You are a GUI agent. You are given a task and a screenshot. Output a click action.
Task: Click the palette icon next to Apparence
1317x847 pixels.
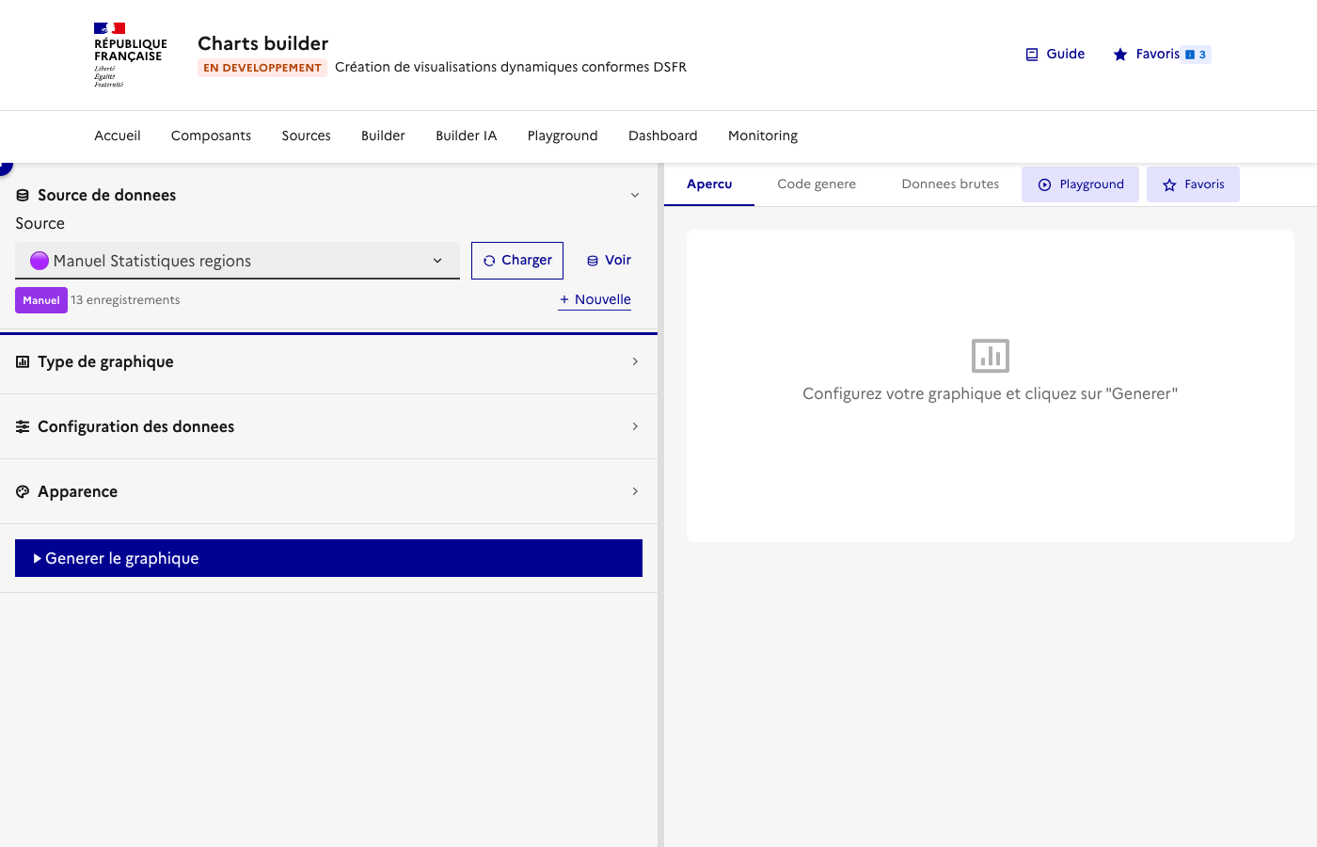(x=22, y=491)
